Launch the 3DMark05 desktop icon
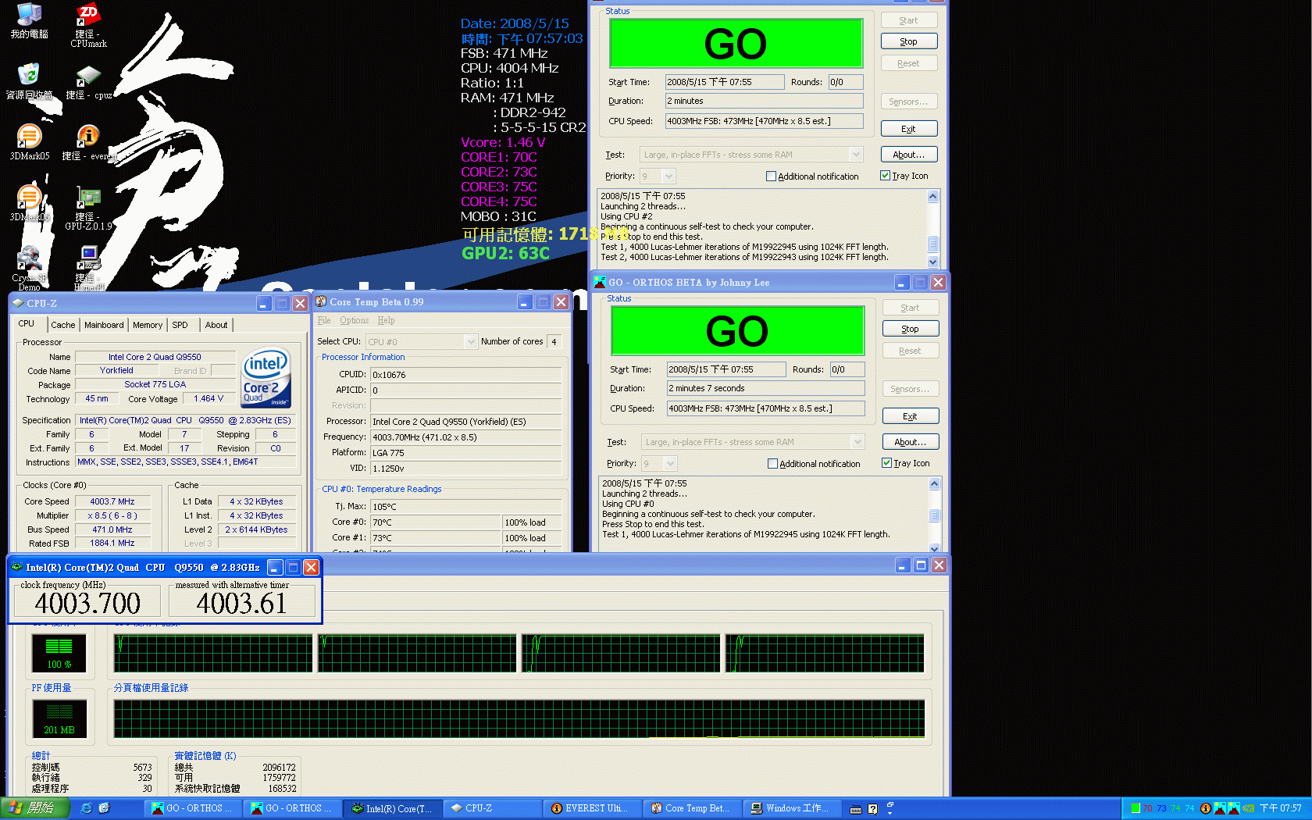 [x=29, y=143]
